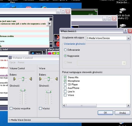
Task: Open the Opcje menu
Action: [12, 62]
